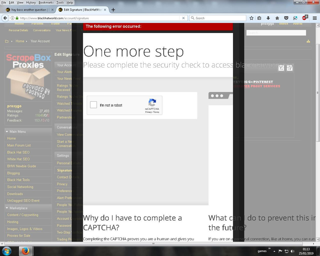Screen dimensions: 320x256
Task: Open the network tray icon
Action: pyautogui.click(x=286, y=251)
